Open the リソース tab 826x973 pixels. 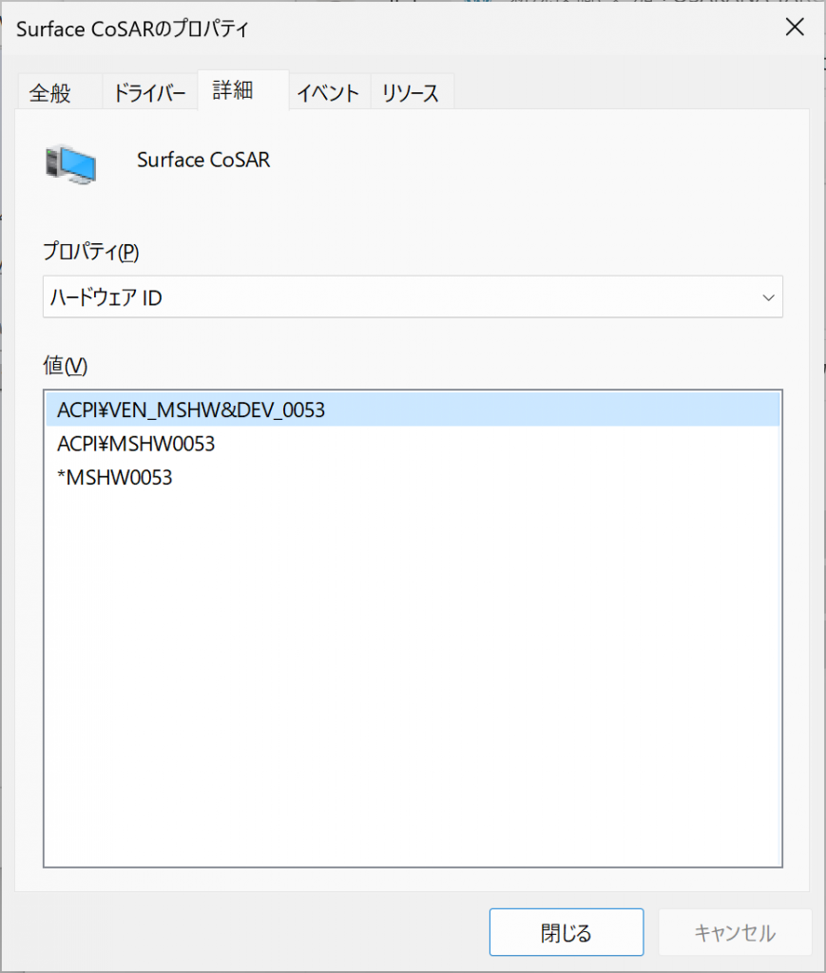coord(413,92)
